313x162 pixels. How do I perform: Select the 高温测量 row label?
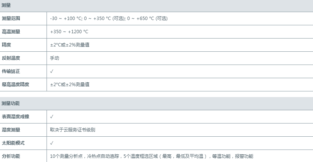point(11,32)
